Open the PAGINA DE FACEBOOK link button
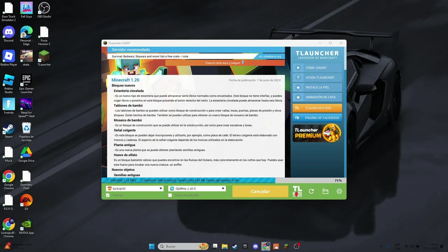 [x=317, y=118]
